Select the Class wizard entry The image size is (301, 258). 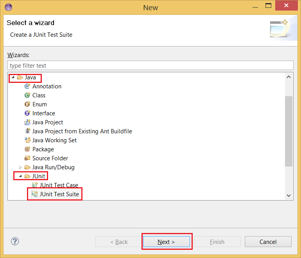(x=39, y=95)
